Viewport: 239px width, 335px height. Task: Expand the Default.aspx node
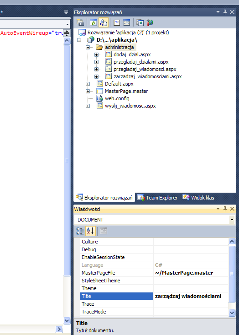88,84
